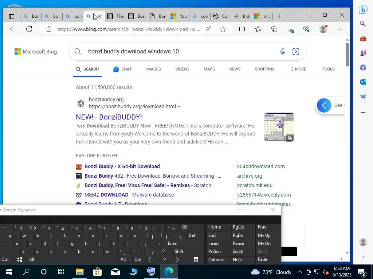373x279 pixels.
Task: Add an app to the sidebar
Action: pos(363,113)
